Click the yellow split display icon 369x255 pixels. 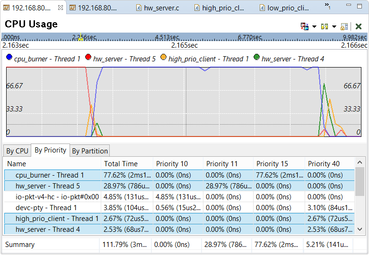pos(325,26)
